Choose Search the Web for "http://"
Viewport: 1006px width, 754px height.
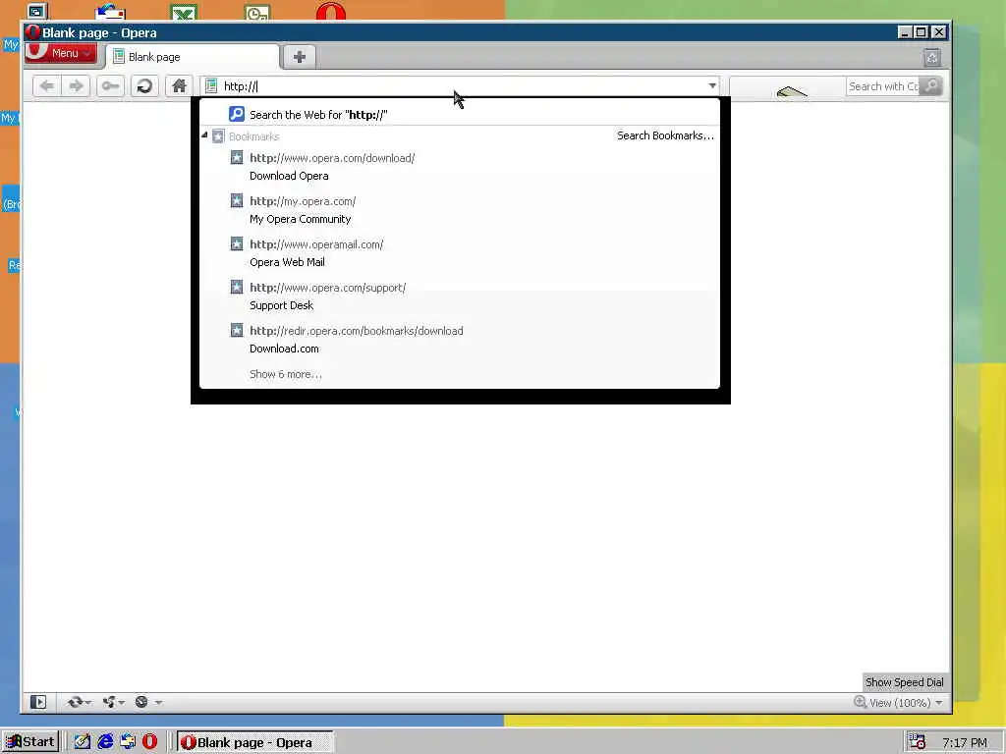click(460, 114)
